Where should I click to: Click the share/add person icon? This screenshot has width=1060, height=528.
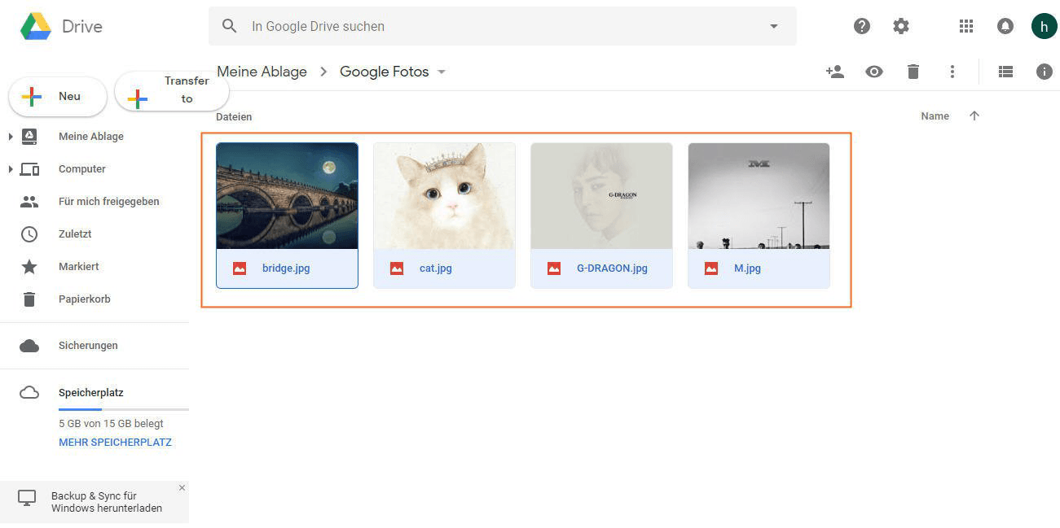coord(834,72)
